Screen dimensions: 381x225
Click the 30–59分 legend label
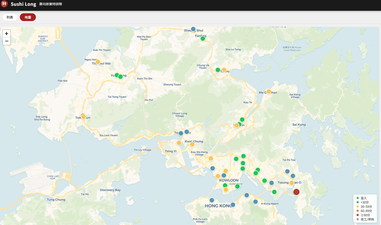coord(366,207)
